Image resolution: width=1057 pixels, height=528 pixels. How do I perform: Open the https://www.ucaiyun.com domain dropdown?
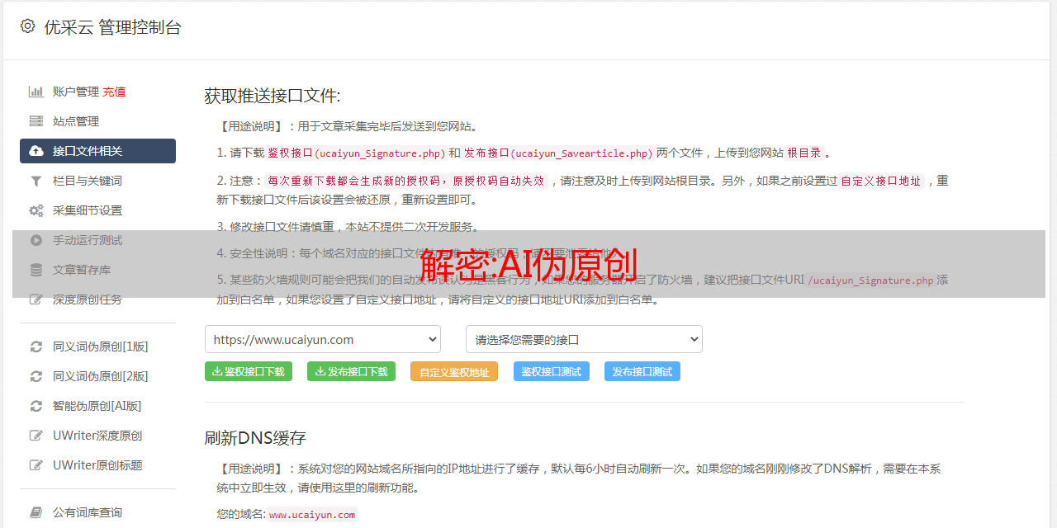tap(322, 339)
